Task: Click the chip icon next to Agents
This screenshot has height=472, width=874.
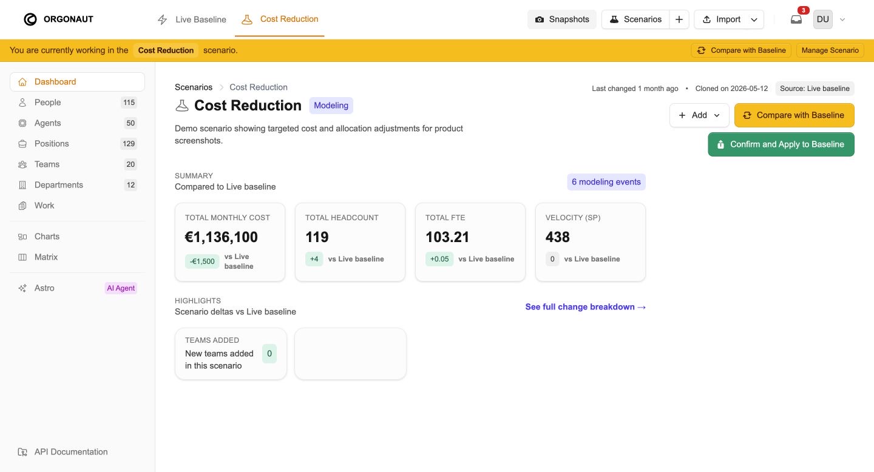Action: click(22, 123)
